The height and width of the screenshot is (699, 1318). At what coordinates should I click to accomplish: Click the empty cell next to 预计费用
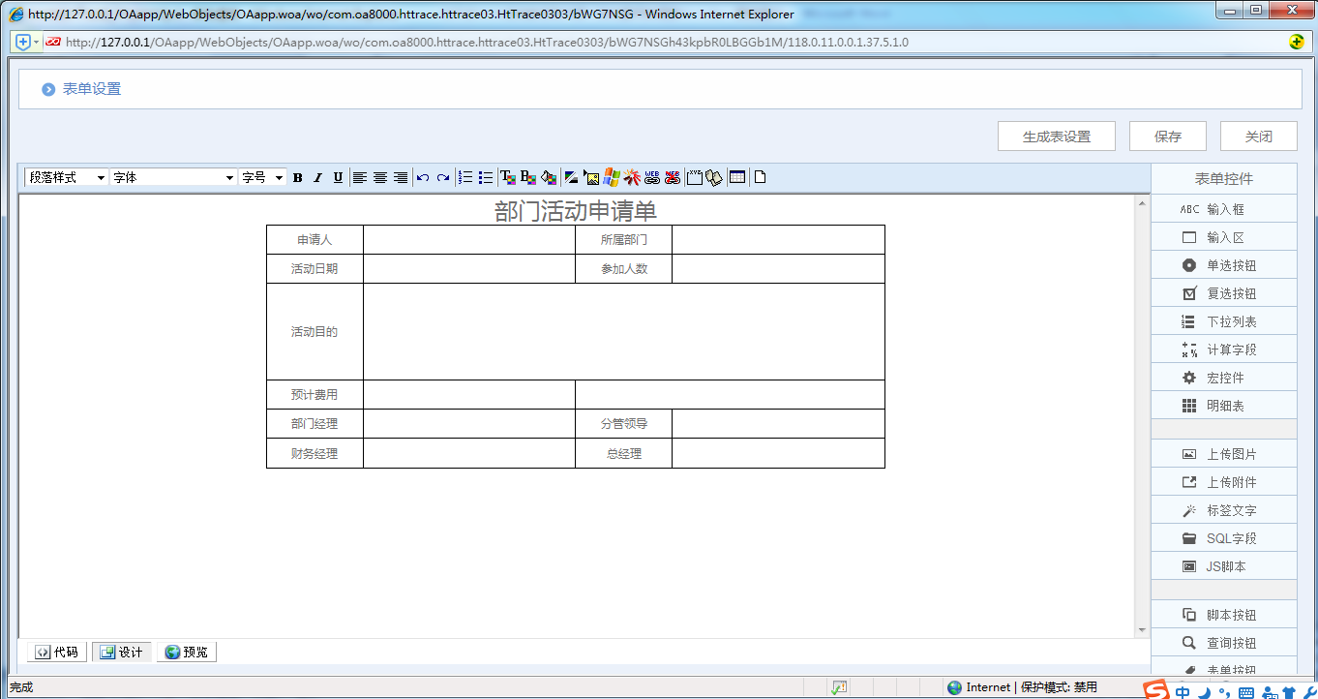(469, 395)
